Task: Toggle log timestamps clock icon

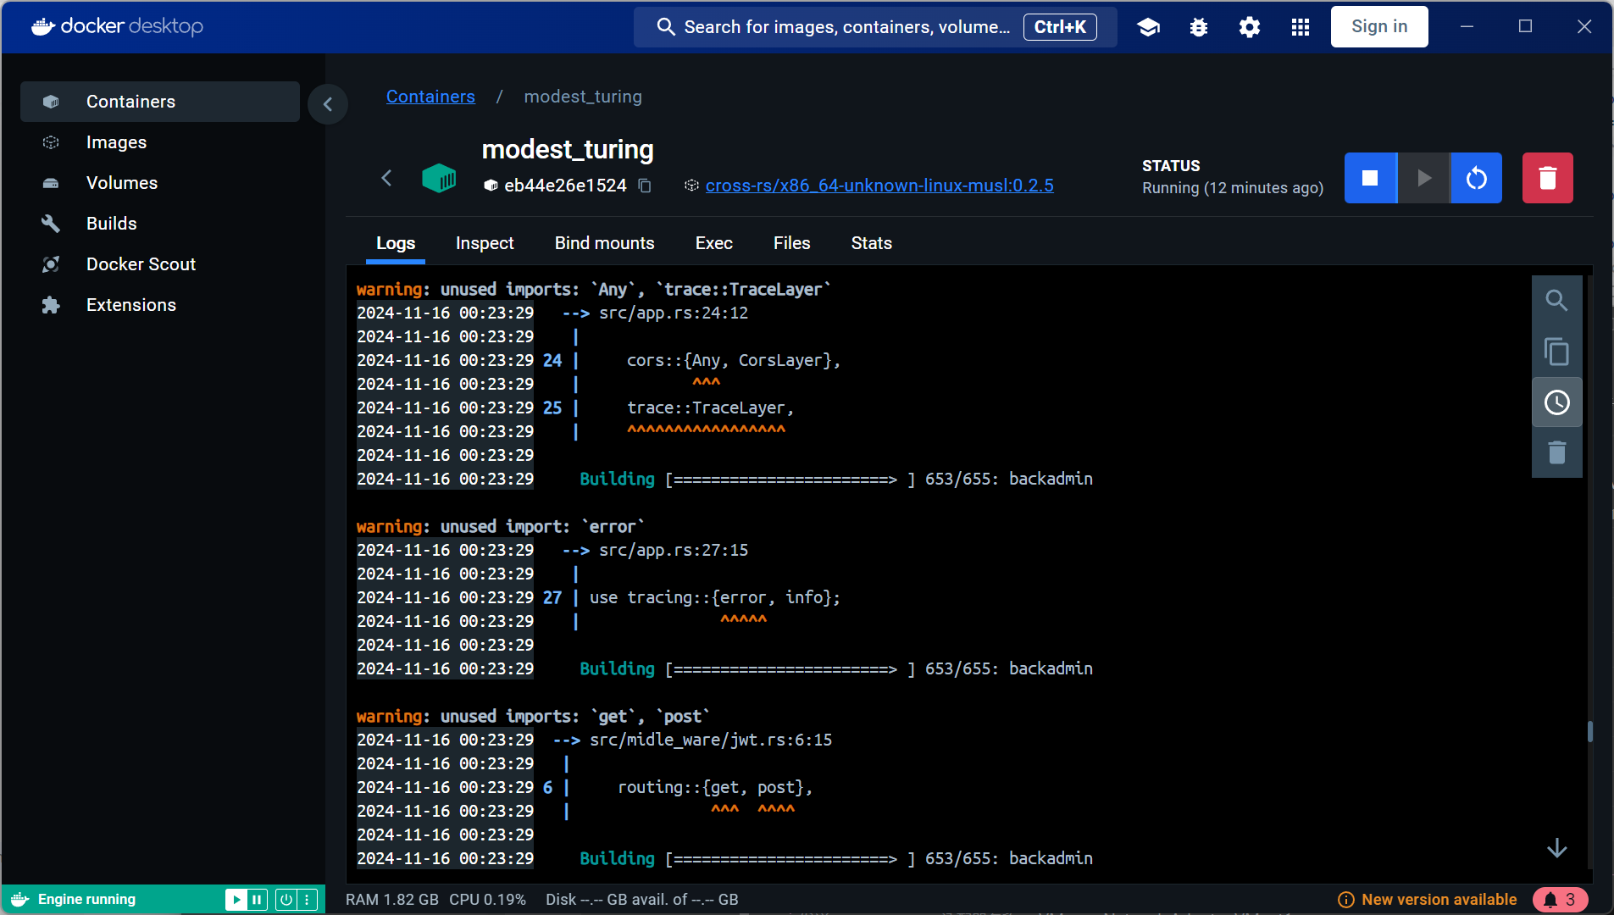Action: [1556, 402]
